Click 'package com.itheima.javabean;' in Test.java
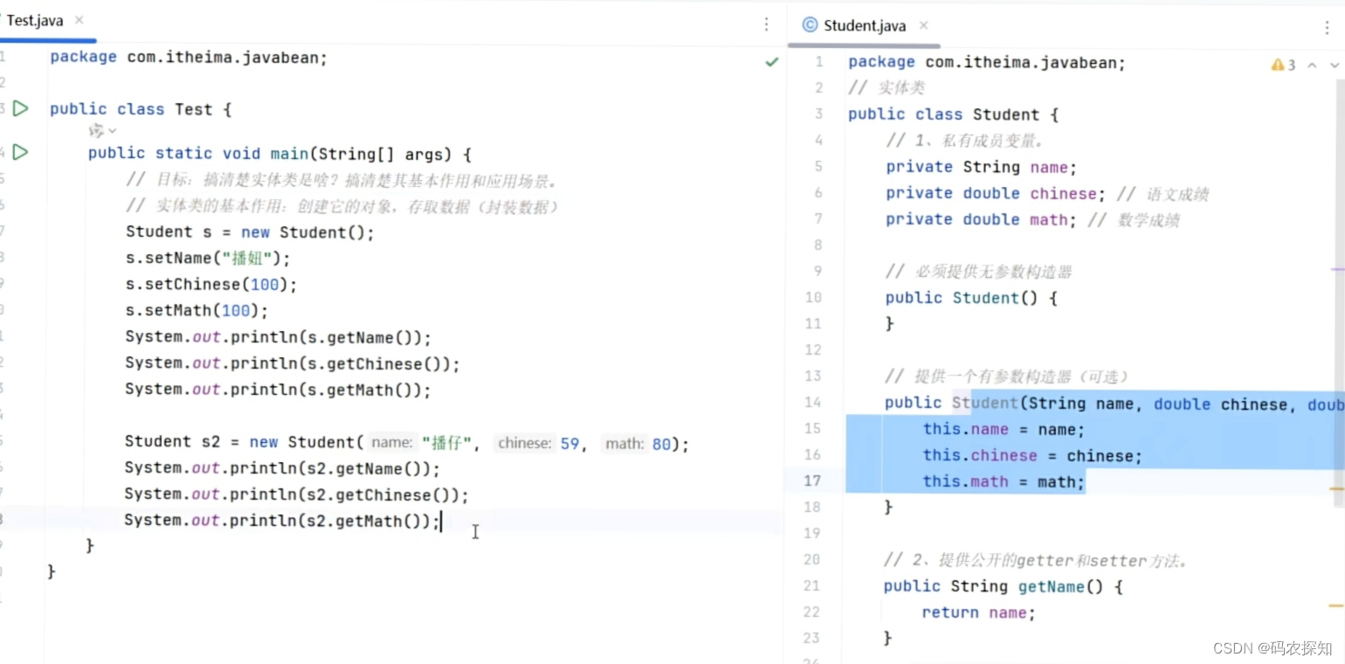Screen dimensions: 1345x664 189,57
